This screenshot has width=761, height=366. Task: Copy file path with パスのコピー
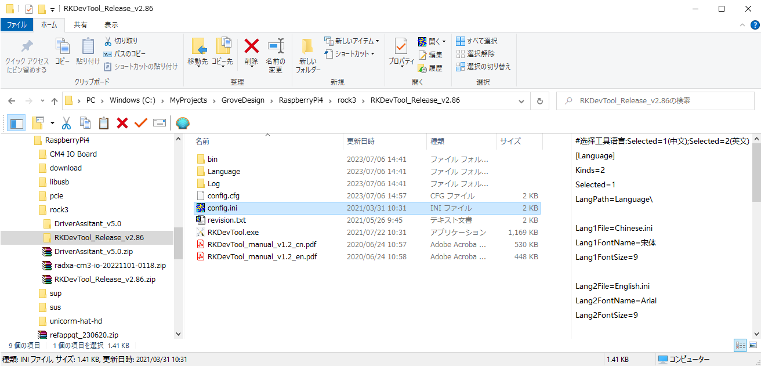(125, 54)
